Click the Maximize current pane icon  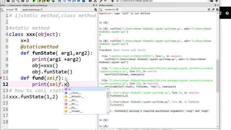coord(95,1)
